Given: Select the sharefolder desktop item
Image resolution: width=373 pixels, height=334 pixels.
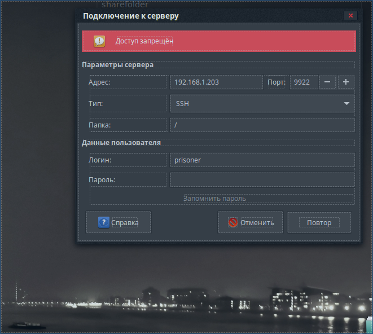Looking at the screenshot, I should [x=125, y=5].
